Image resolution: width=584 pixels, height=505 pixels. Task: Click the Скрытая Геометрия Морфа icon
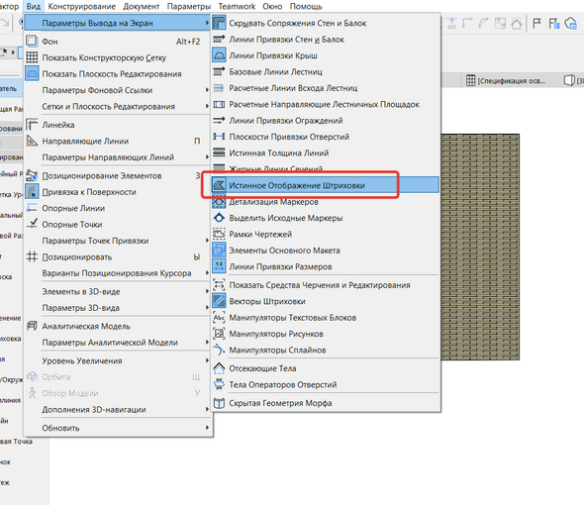[219, 403]
